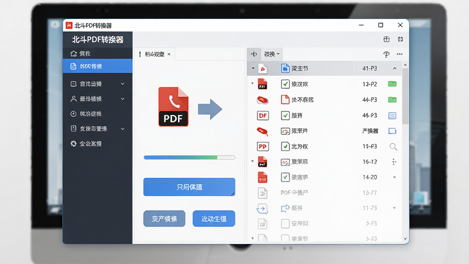The width and height of the screenshot is (469, 264).
Task: Click the image icon in the 16-12 row
Action: (x=285, y=162)
